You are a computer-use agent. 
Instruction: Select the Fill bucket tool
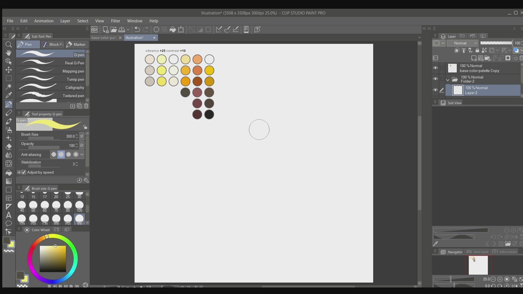tap(8, 173)
